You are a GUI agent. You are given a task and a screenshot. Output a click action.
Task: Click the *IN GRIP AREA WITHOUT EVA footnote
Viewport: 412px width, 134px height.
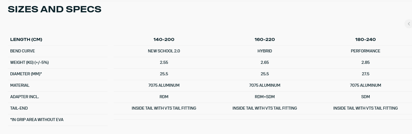click(37, 120)
